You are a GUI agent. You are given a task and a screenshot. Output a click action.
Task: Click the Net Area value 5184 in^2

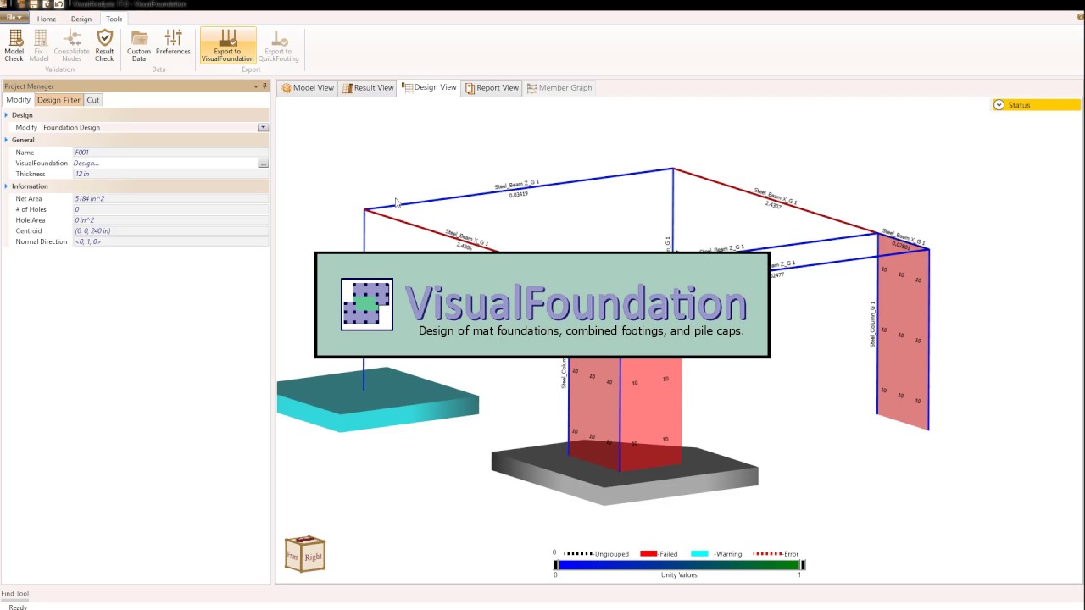(170, 198)
